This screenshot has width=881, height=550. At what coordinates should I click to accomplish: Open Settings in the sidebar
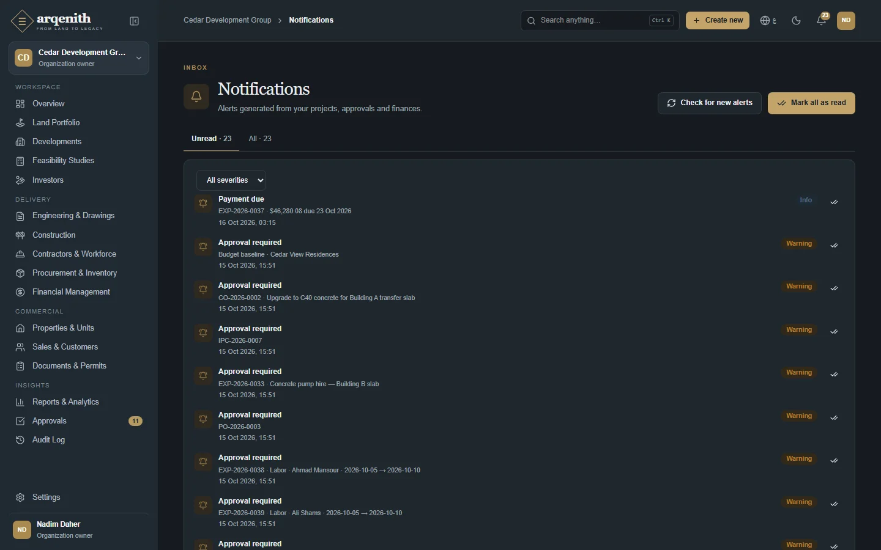click(79, 497)
